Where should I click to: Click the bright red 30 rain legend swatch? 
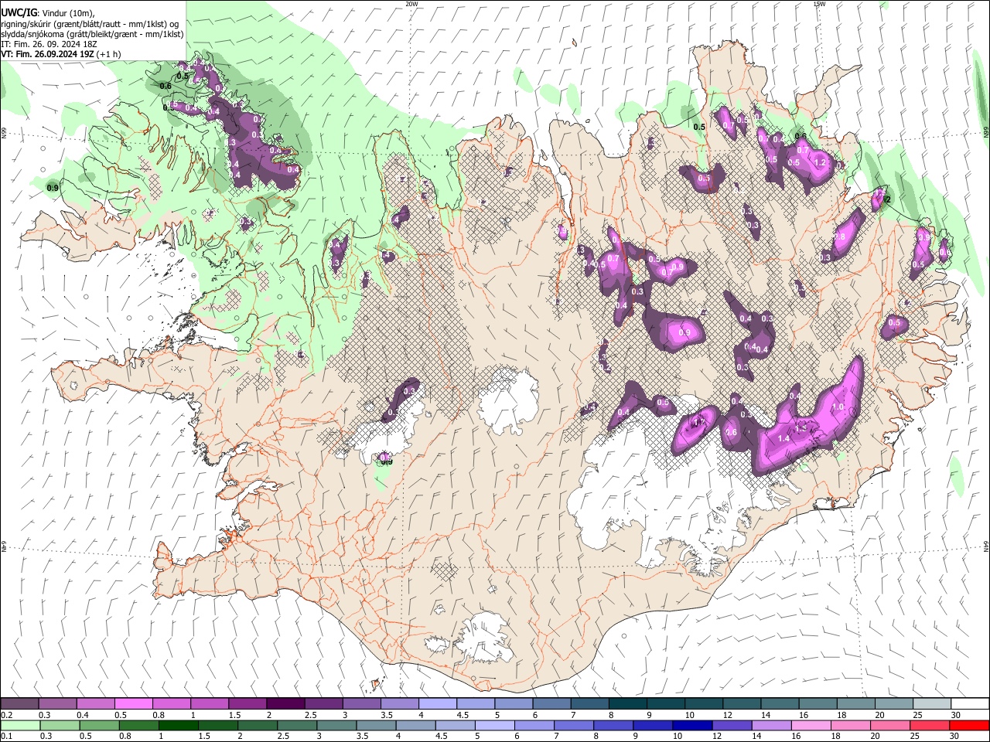pos(968,726)
